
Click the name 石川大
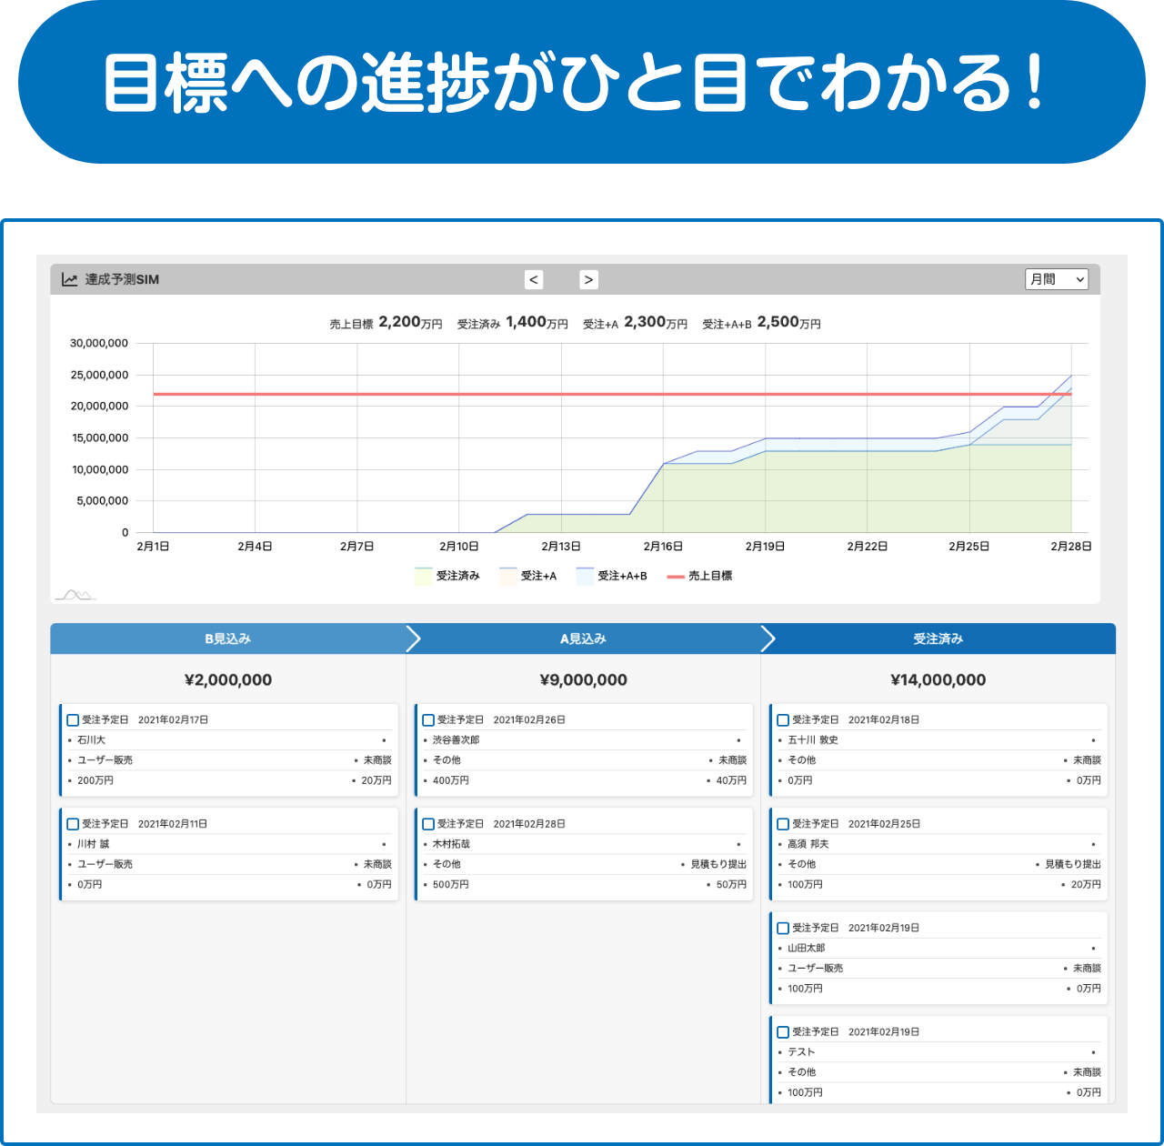[x=91, y=740]
